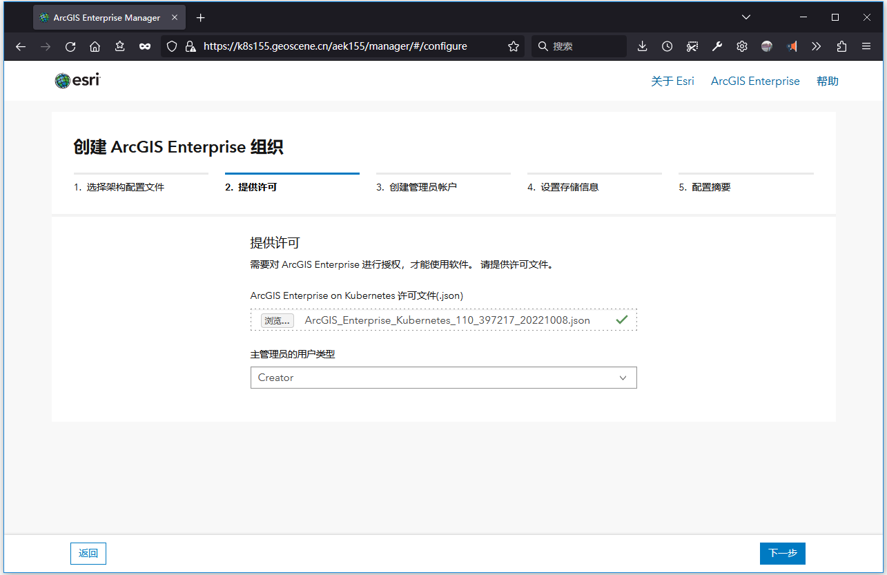Open the ArcGIS Enterprise header link
Screen dimensions: 887x575
[x=755, y=81]
